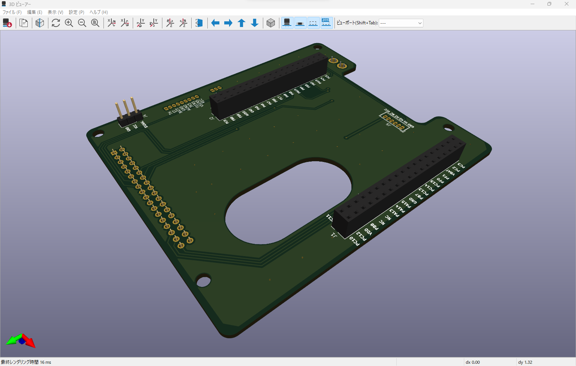Screen dimensions: 576x366
Task: Copy 3D image to clipboard
Action: 24,23
